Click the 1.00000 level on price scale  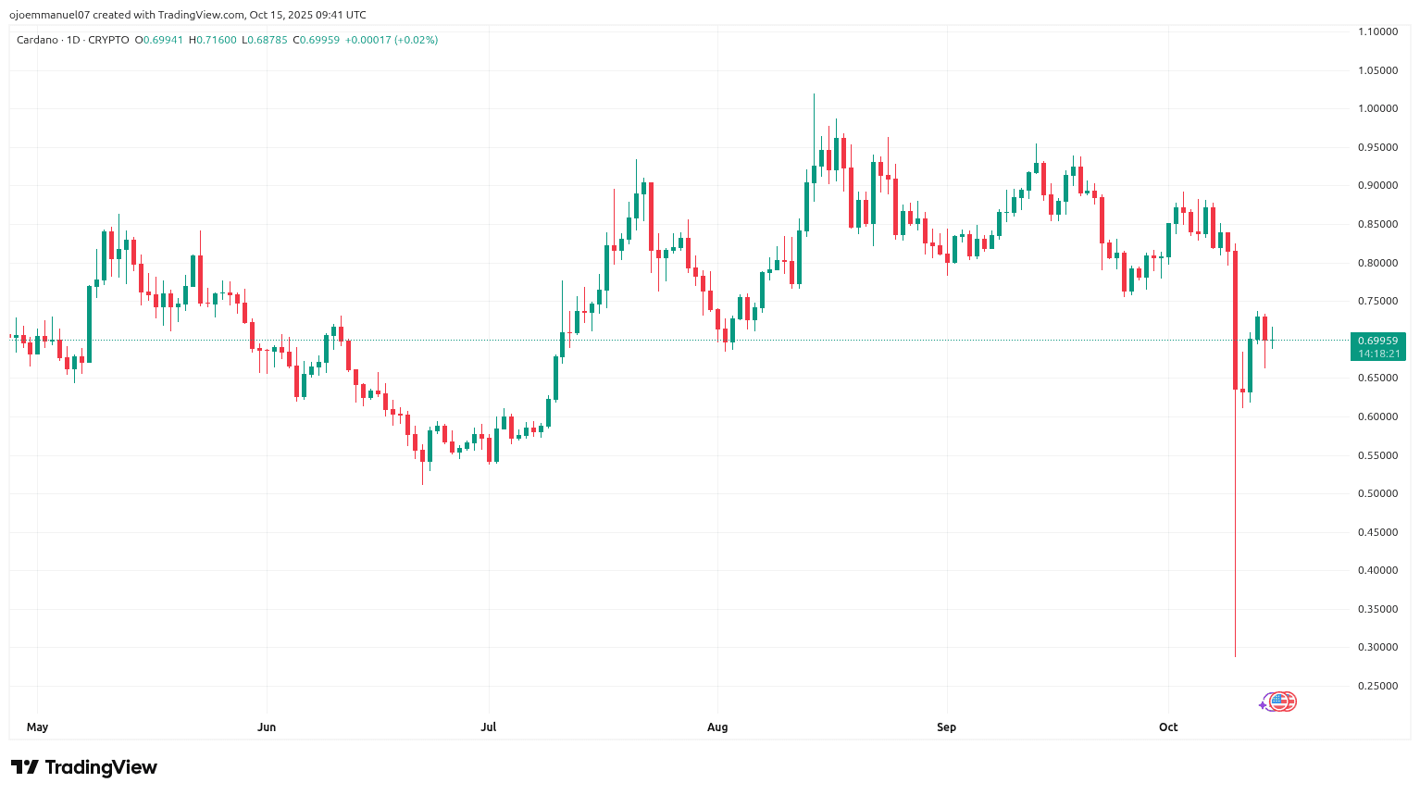(x=1377, y=109)
